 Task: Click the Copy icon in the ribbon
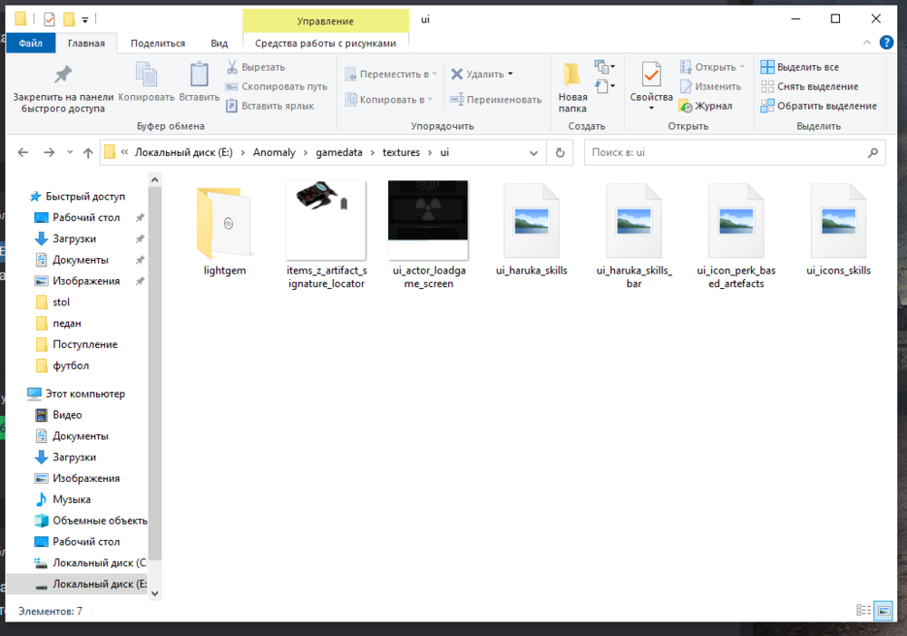(146, 76)
